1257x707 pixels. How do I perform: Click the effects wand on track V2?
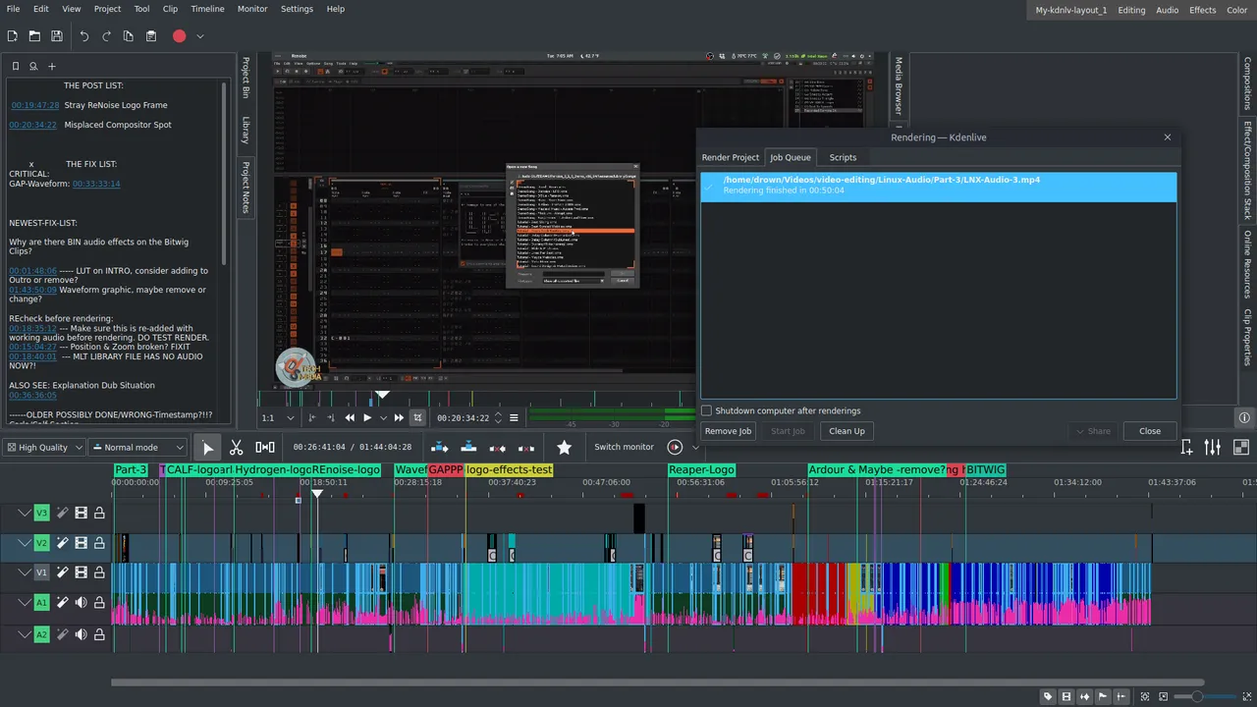coord(62,543)
